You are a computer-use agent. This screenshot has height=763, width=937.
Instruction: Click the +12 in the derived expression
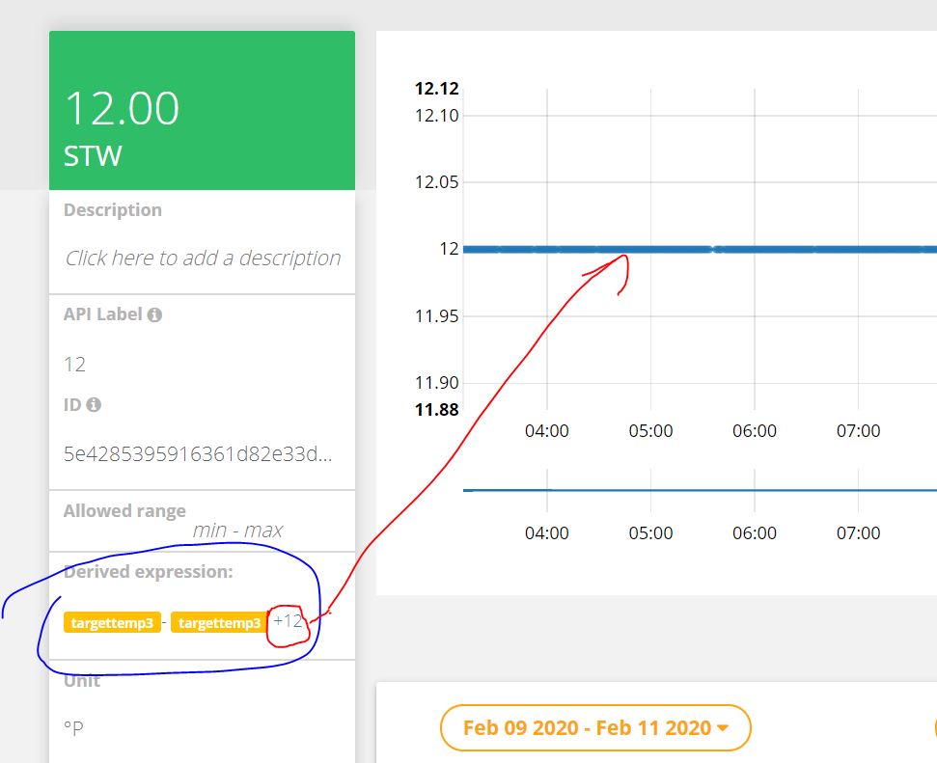pos(288,622)
